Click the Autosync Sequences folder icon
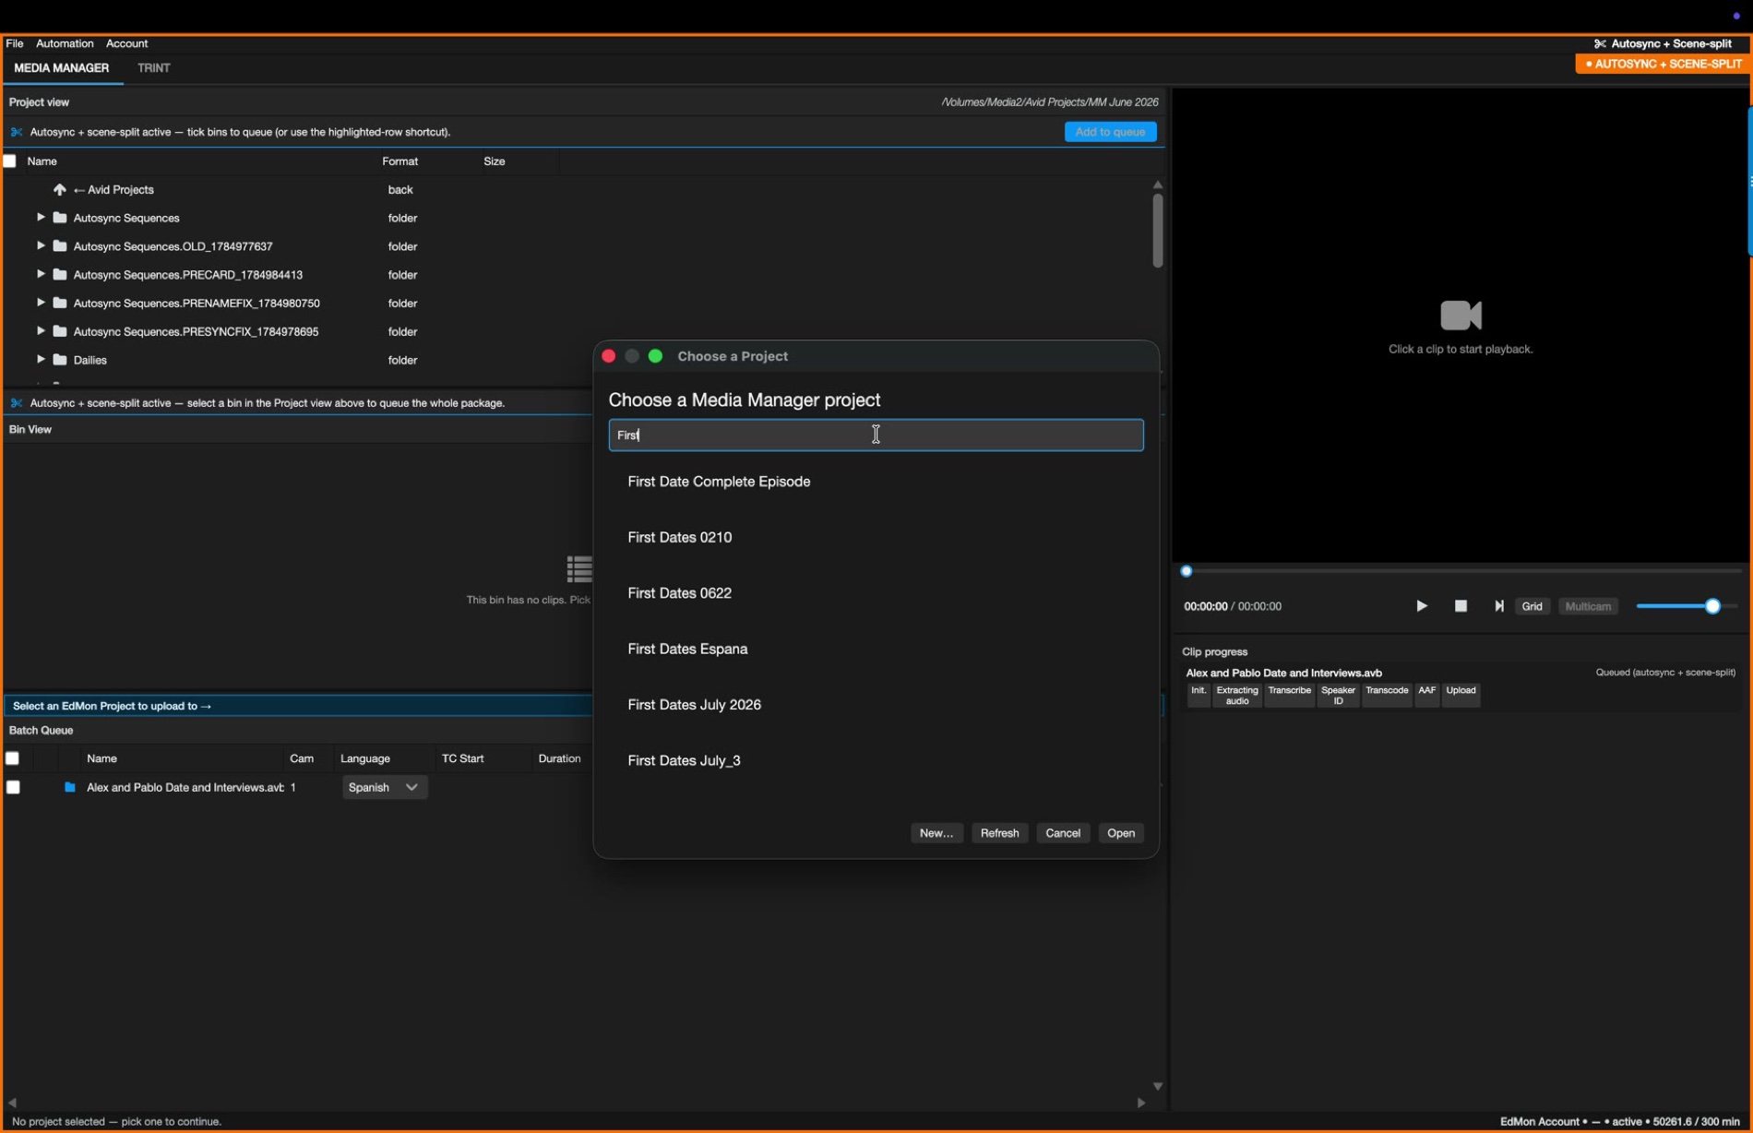The height and width of the screenshot is (1133, 1753). [60, 218]
